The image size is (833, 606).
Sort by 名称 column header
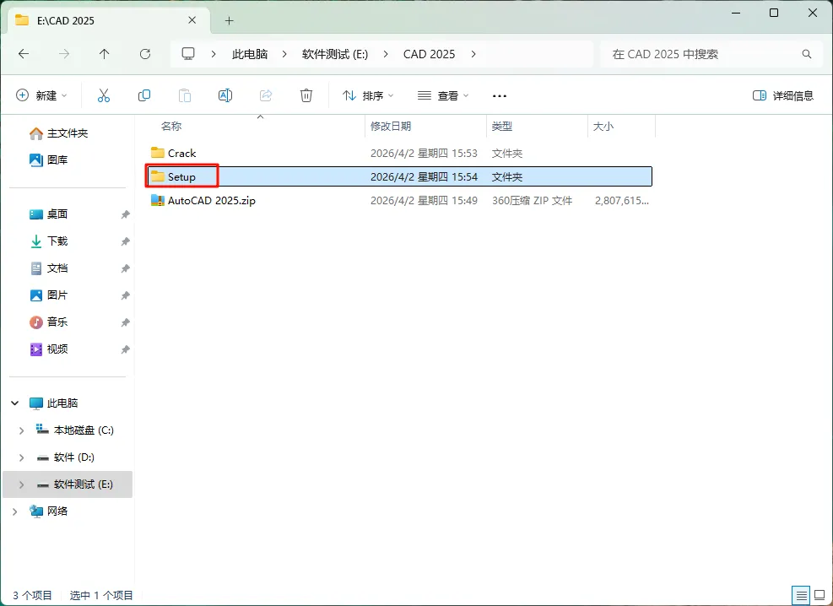[x=171, y=126]
